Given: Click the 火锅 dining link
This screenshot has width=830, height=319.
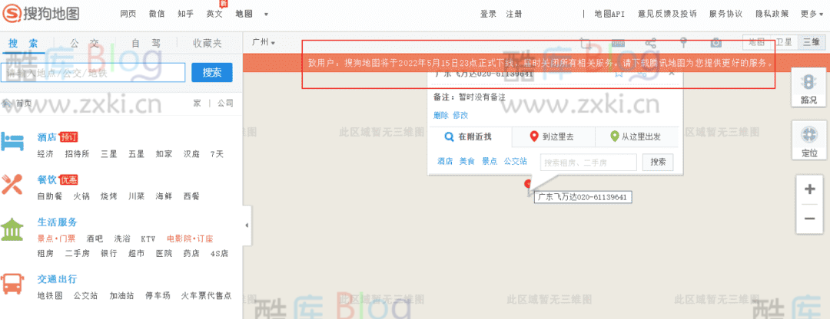Looking at the screenshot, I should 81,196.
